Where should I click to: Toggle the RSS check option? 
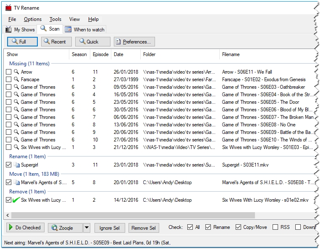(x=275, y=227)
